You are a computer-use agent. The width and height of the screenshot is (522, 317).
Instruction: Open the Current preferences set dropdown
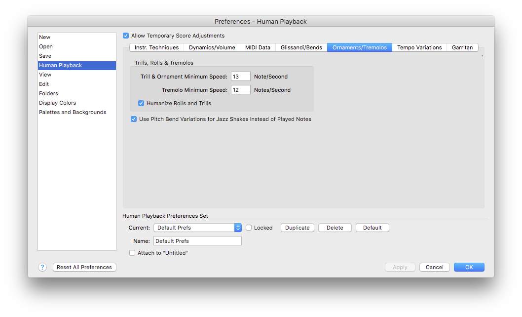coord(197,228)
